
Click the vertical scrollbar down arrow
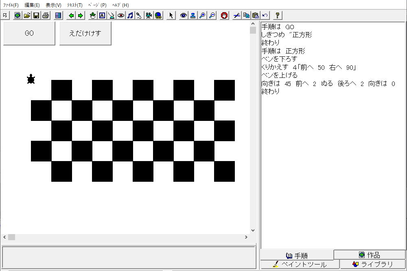pyautogui.click(x=253, y=230)
